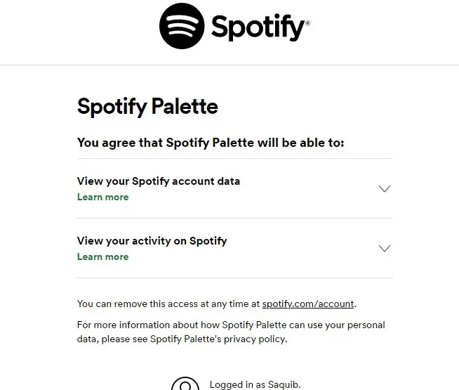This screenshot has height=390, width=459.
Task: Click the sound-wave stripes inside Spotify logo
Action: 182,25
